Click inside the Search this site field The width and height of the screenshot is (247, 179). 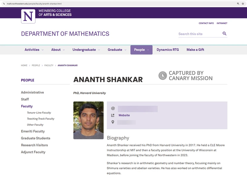tap(195, 33)
